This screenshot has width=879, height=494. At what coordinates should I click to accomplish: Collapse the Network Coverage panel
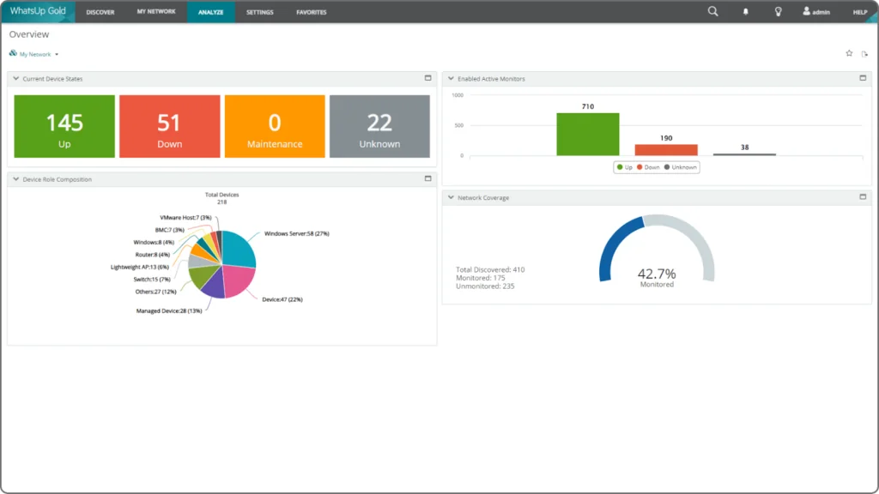coord(451,198)
